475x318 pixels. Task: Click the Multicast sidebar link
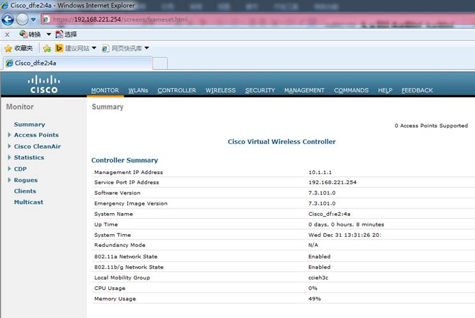[x=28, y=202]
